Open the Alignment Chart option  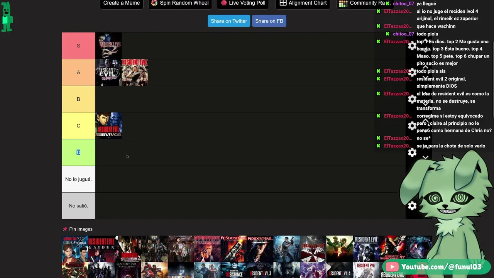coord(303,3)
